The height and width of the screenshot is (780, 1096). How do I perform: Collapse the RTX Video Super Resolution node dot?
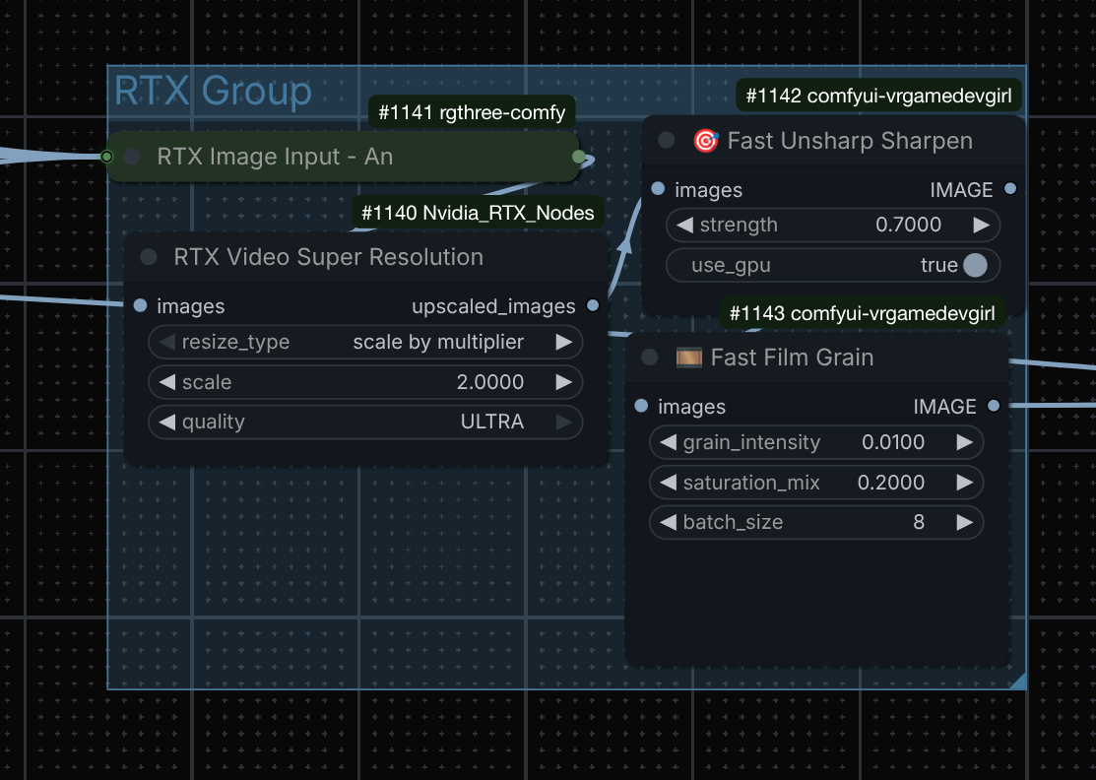tap(148, 257)
